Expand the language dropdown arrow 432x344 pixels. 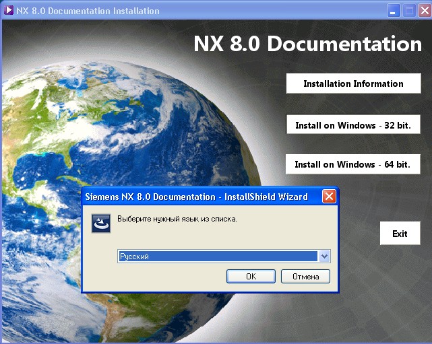[324, 256]
